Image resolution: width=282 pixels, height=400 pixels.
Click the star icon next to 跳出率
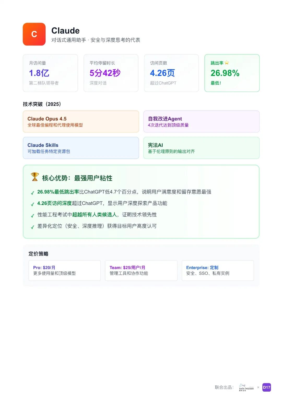(227, 63)
